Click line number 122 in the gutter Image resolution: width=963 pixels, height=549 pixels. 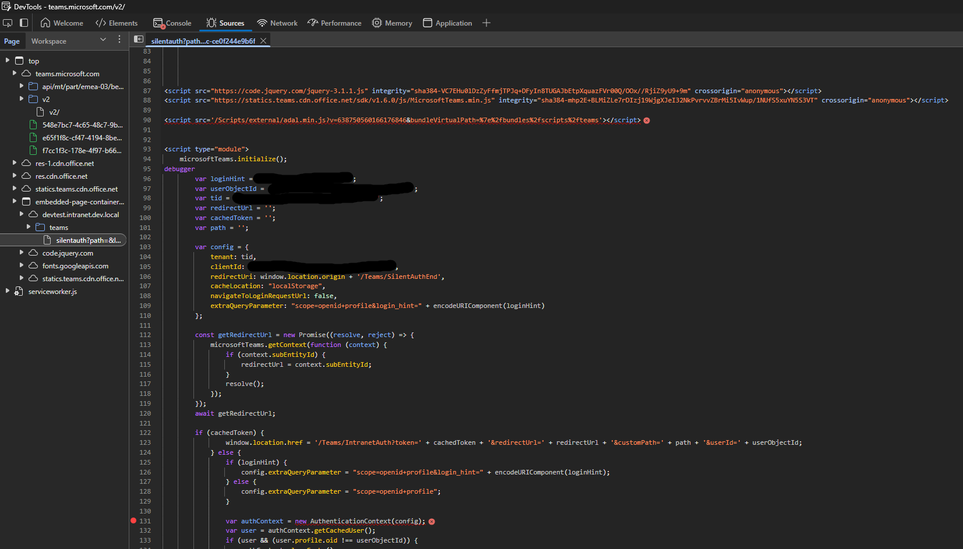145,433
